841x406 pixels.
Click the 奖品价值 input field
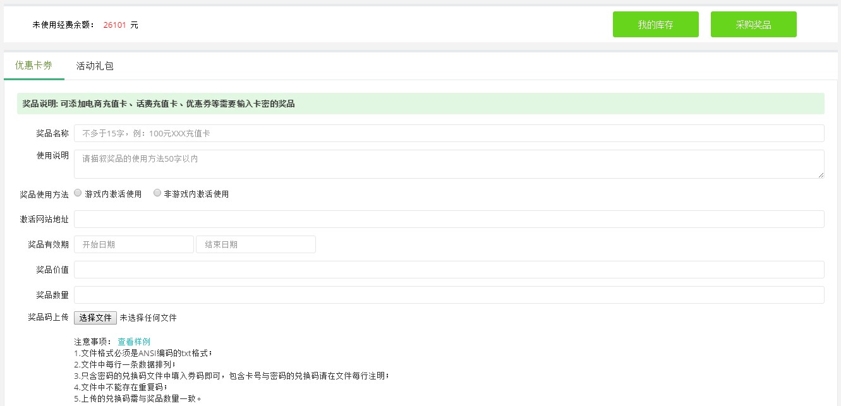coord(449,270)
